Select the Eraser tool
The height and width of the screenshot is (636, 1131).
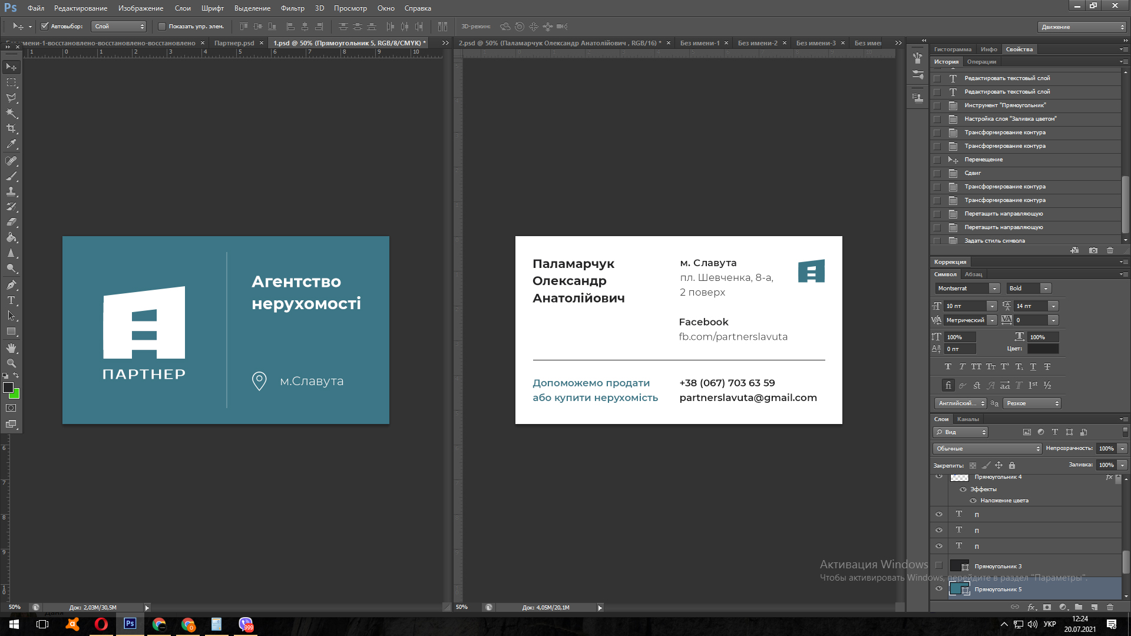[11, 222]
